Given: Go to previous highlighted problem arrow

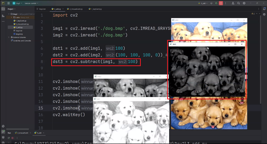Looking at the screenshot, I should point(257,14).
